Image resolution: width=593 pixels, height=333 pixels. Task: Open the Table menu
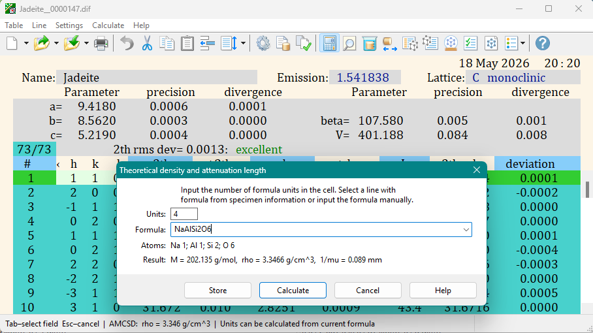pyautogui.click(x=14, y=25)
